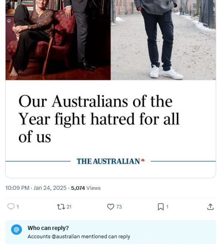Click the repost count 21
This screenshot has width=217, height=249.
(69, 207)
